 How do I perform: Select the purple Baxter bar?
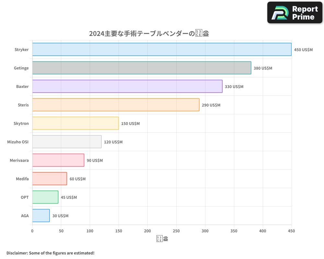126,86
